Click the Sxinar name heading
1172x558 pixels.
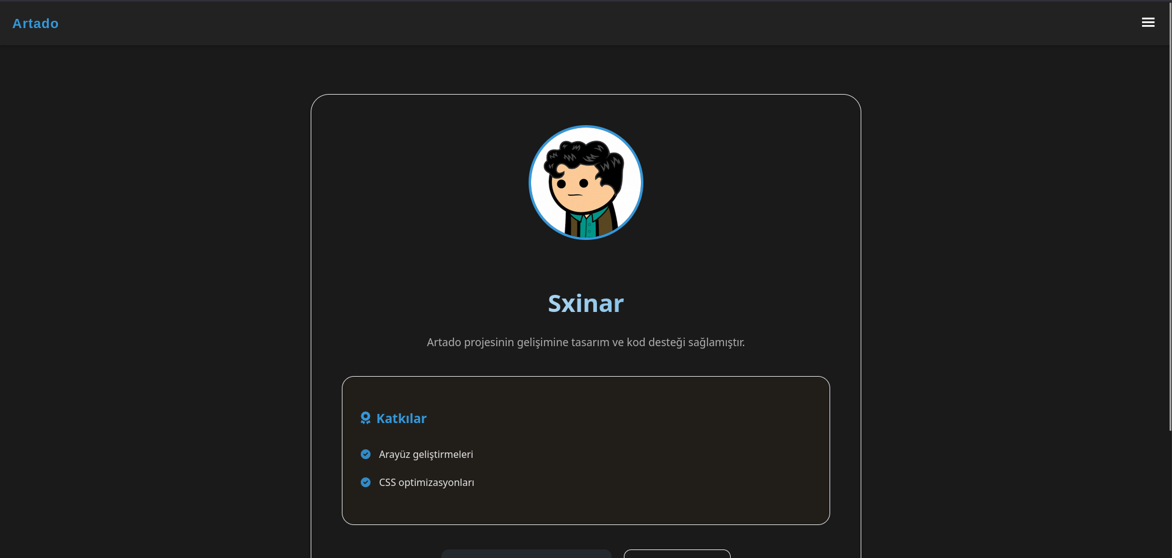click(x=586, y=303)
